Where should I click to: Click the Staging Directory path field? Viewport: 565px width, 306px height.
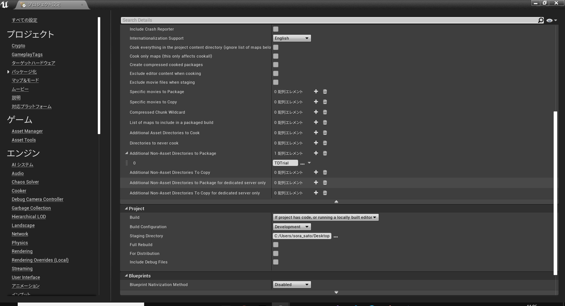pyautogui.click(x=302, y=236)
